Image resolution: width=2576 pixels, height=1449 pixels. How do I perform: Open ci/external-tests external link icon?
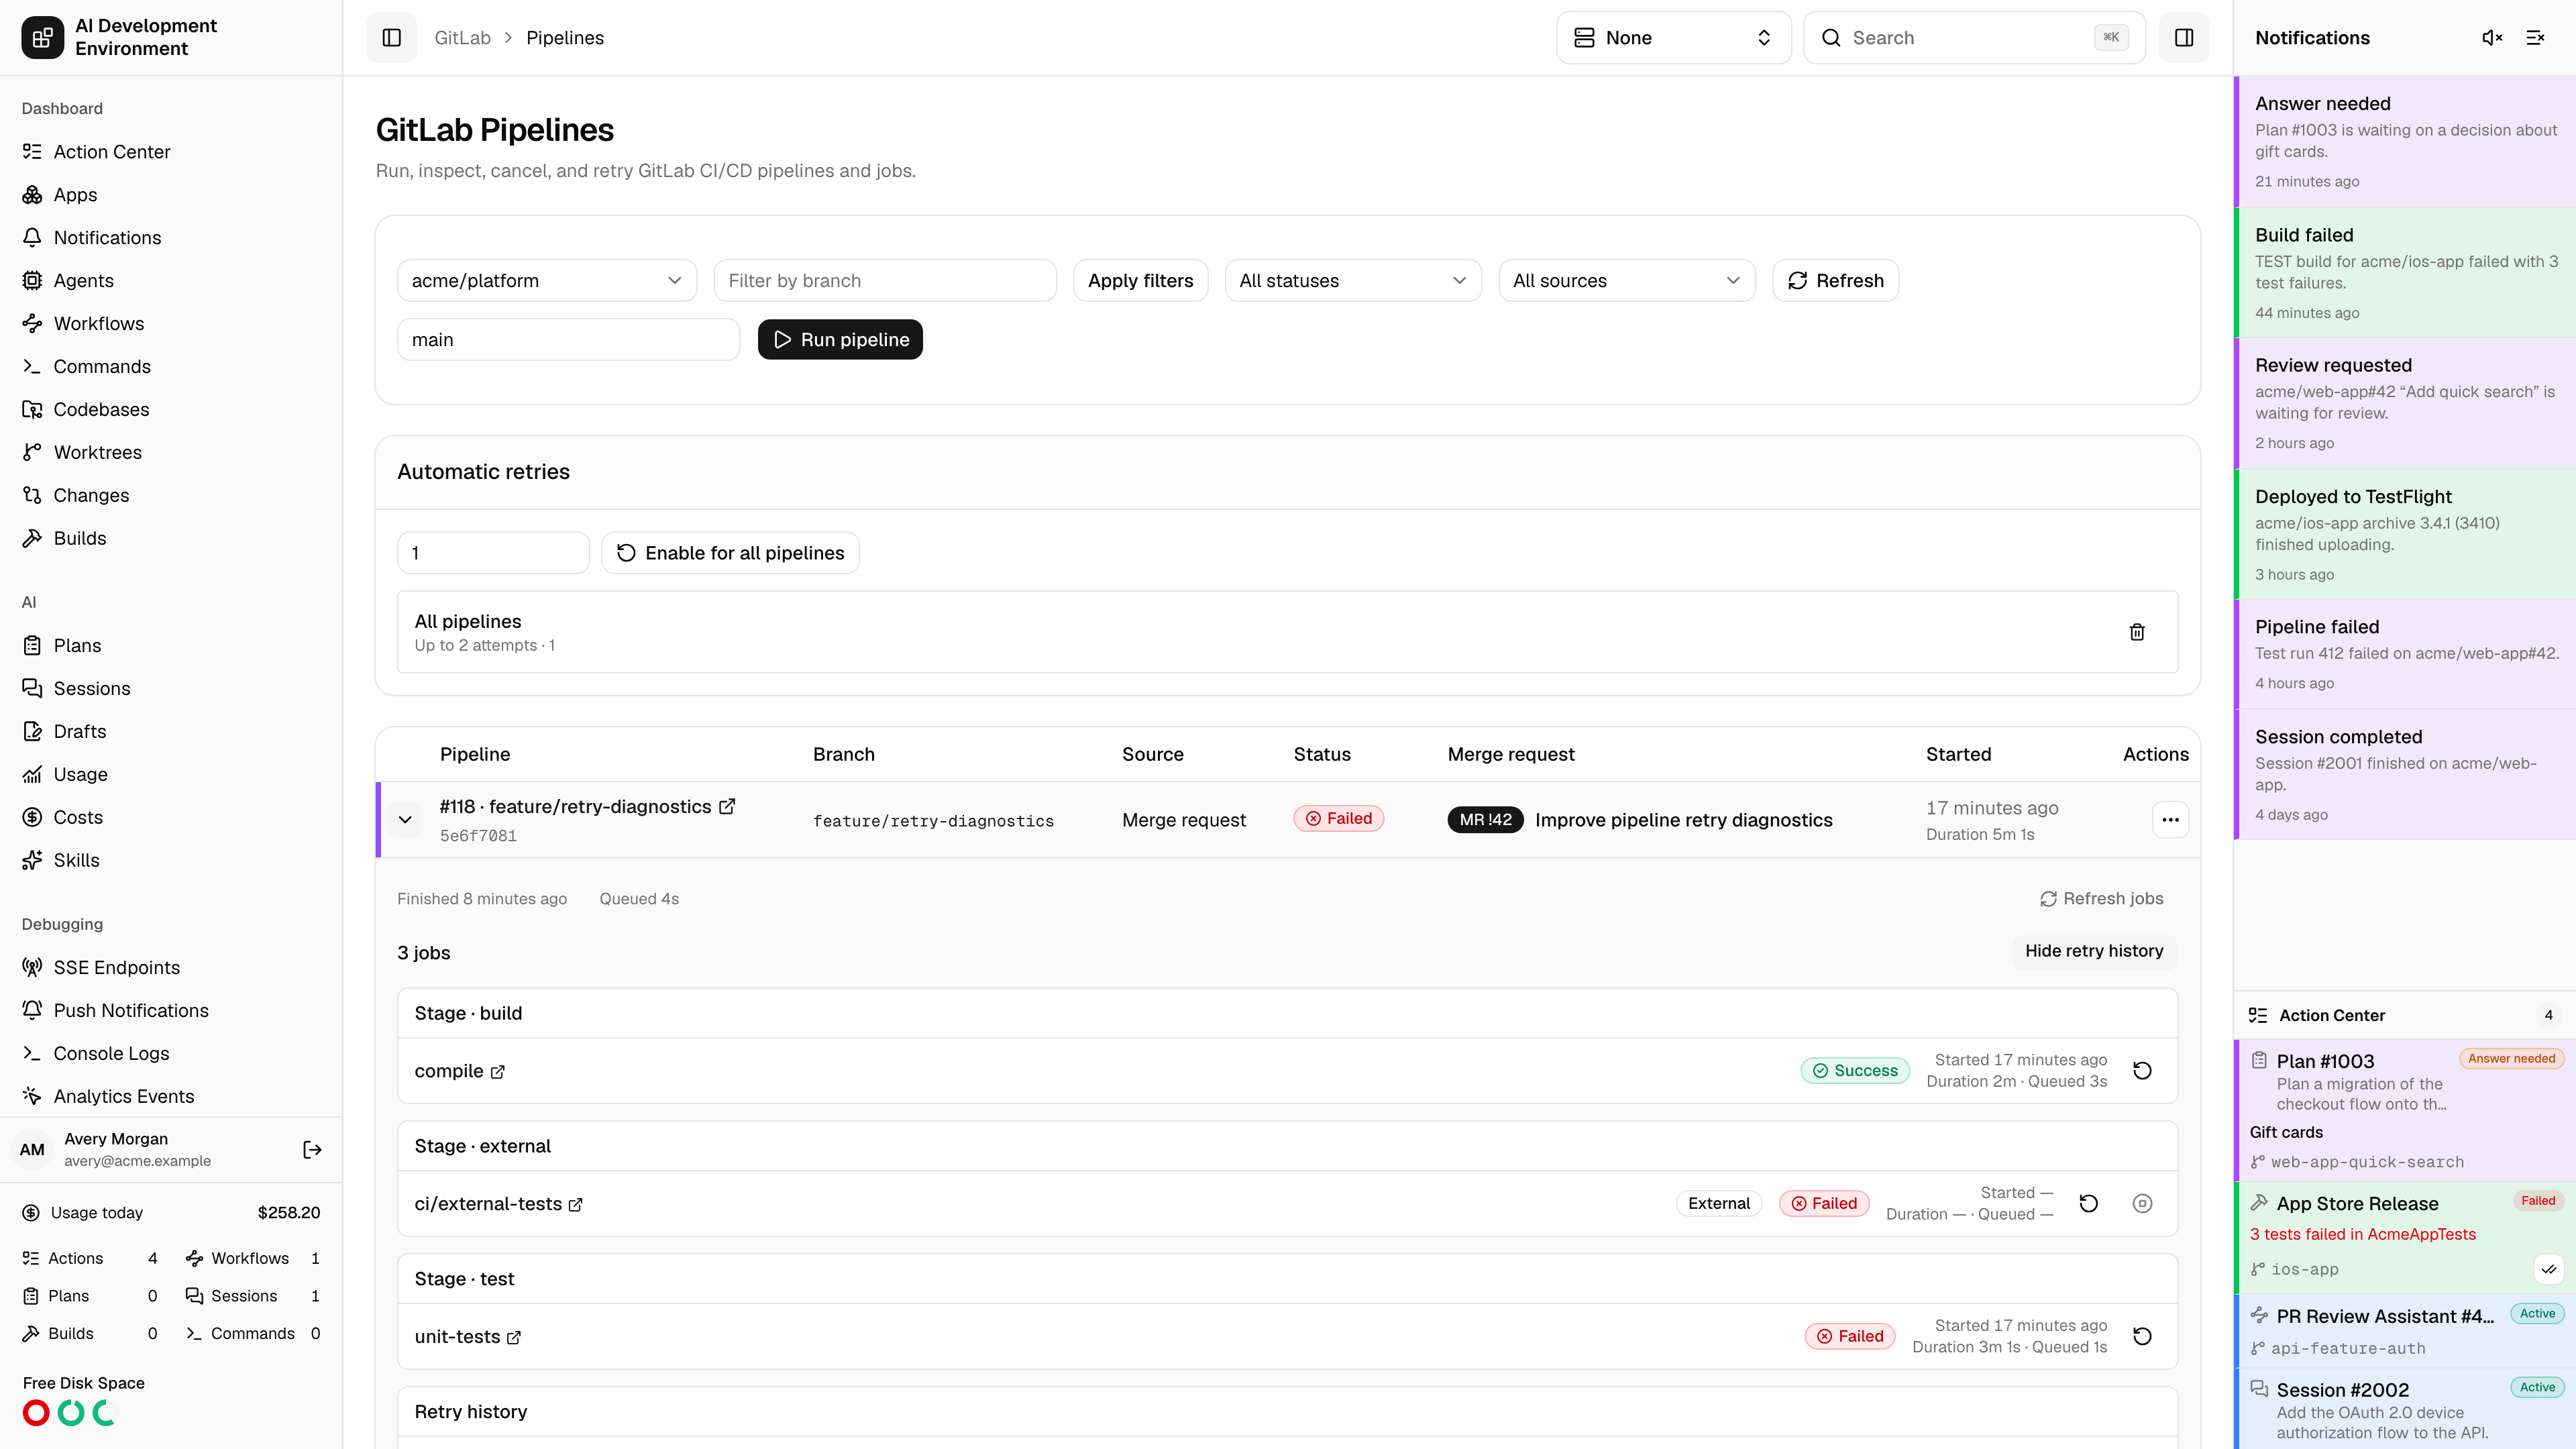click(576, 1205)
